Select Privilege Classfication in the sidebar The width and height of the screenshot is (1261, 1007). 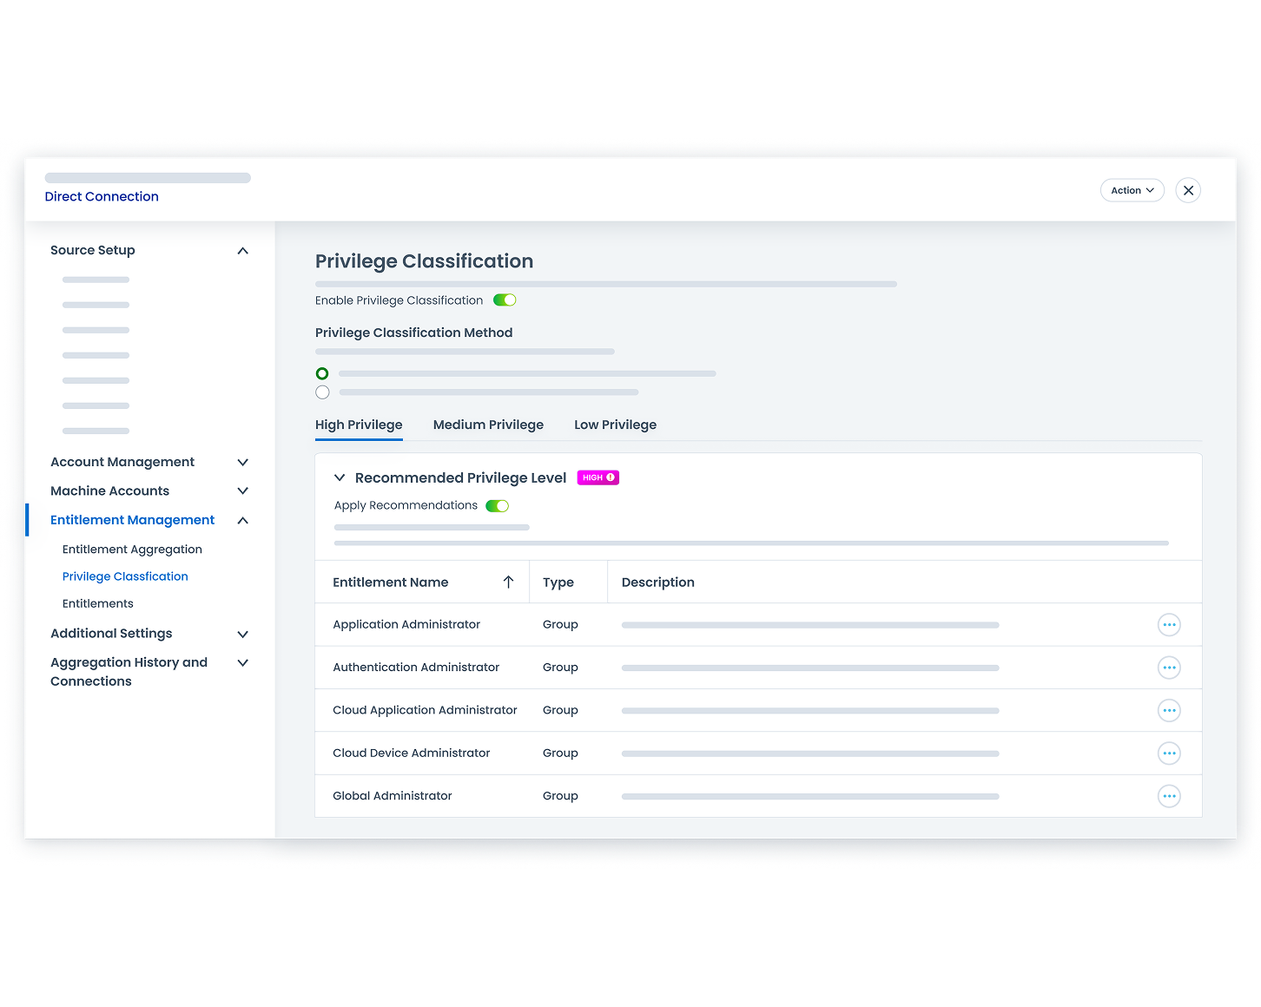click(x=125, y=576)
